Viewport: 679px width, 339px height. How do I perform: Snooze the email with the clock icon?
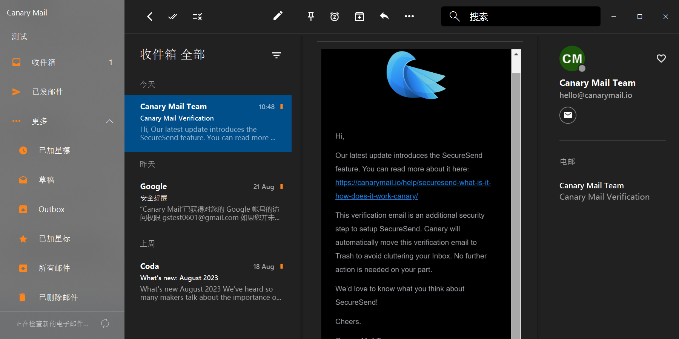335,17
